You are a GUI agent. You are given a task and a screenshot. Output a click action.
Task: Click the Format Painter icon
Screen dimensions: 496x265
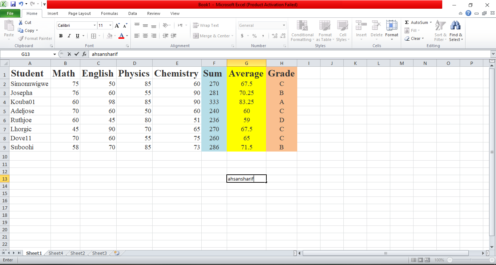point(21,38)
